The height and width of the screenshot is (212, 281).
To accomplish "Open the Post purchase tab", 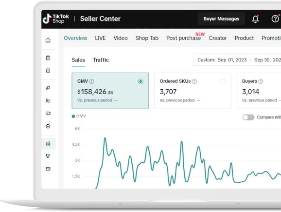I will point(183,38).
